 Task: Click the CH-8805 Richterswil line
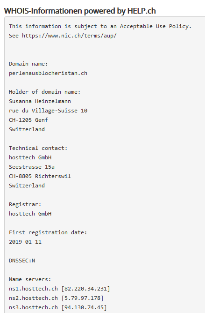tap(40, 176)
